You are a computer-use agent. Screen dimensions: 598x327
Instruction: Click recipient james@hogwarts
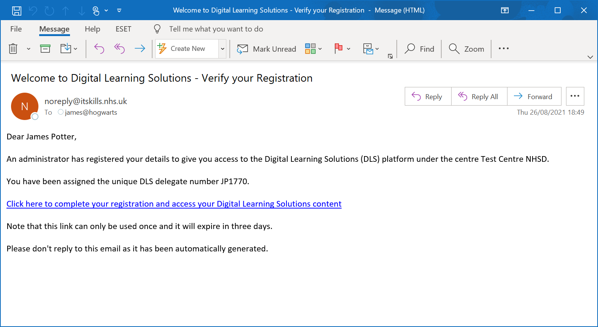(91, 112)
